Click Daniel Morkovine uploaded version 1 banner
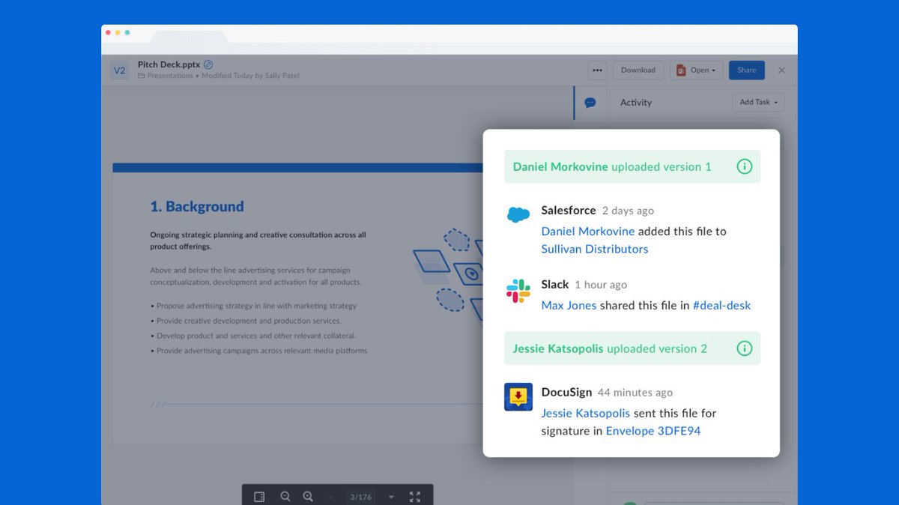Image resolution: width=899 pixels, height=505 pixels. click(632, 166)
